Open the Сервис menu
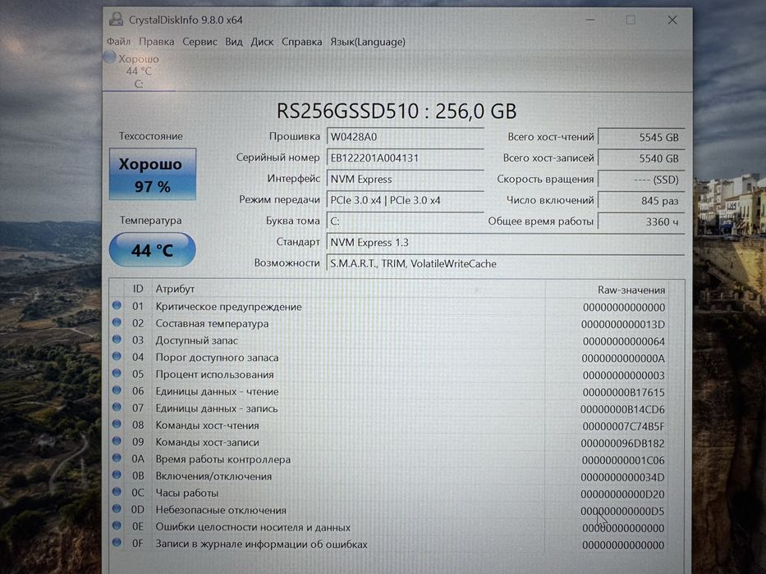Viewport: 766px width, 574px height. tap(200, 42)
